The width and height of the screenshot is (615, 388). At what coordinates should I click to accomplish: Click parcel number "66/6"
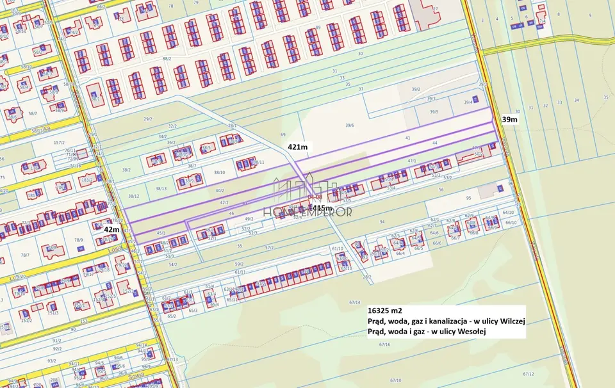point(437,243)
